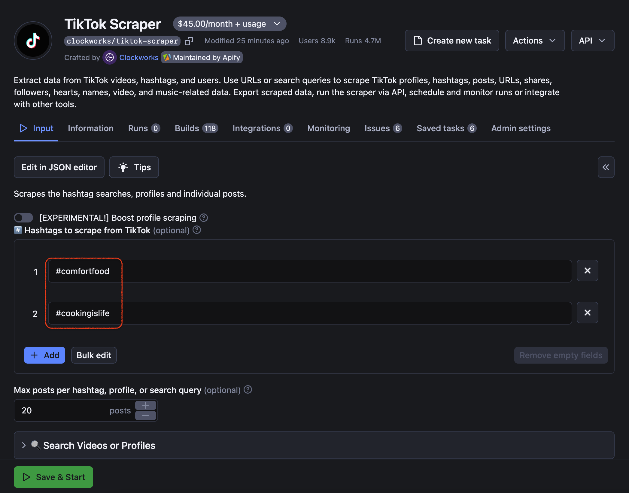Open help for Max posts per hashtag
The image size is (629, 493).
[x=248, y=390]
